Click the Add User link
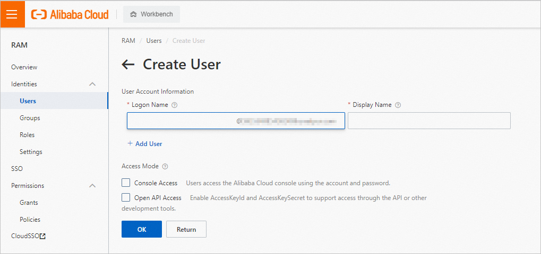 (145, 144)
